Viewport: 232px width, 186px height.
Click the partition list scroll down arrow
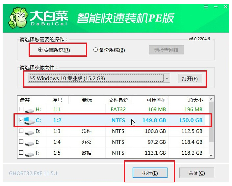tap(211, 155)
